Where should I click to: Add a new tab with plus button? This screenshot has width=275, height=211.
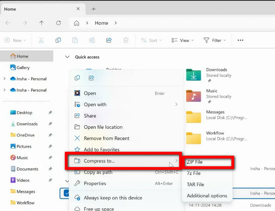tap(93, 9)
